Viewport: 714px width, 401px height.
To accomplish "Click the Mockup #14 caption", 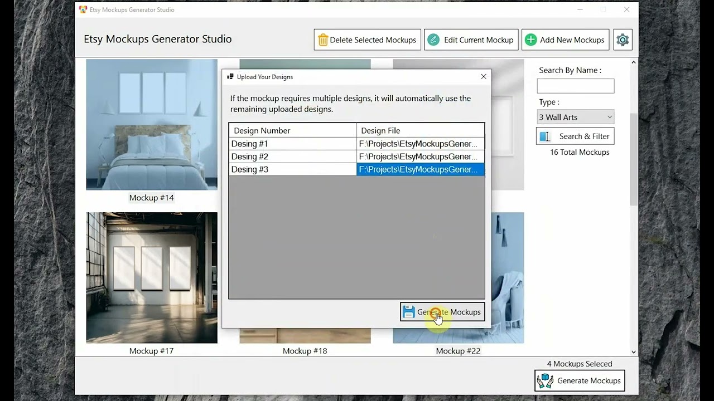I will pos(152,198).
